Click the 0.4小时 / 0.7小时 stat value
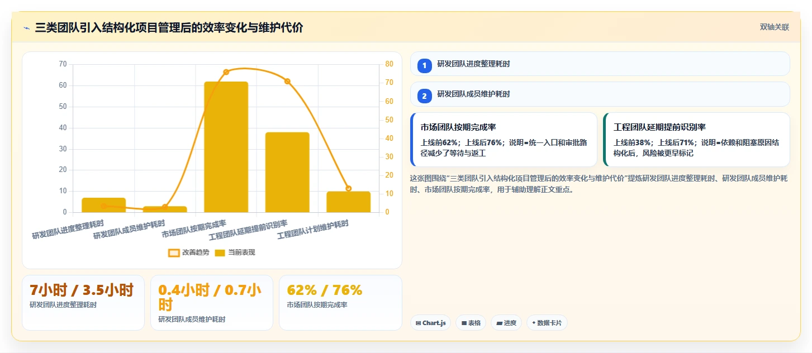 point(210,297)
